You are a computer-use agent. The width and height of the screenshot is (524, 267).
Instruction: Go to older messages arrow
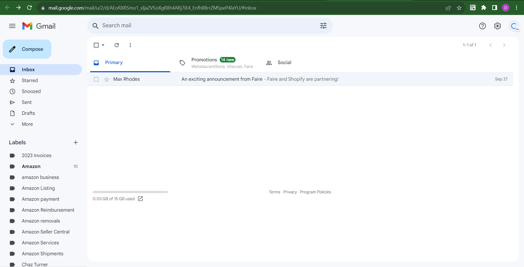(x=504, y=45)
